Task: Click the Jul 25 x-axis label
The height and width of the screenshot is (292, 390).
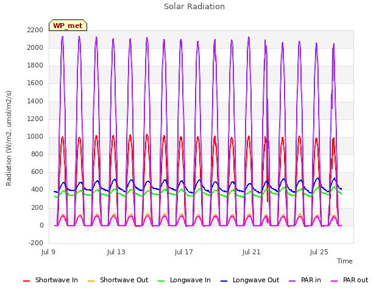Action: (319, 252)
